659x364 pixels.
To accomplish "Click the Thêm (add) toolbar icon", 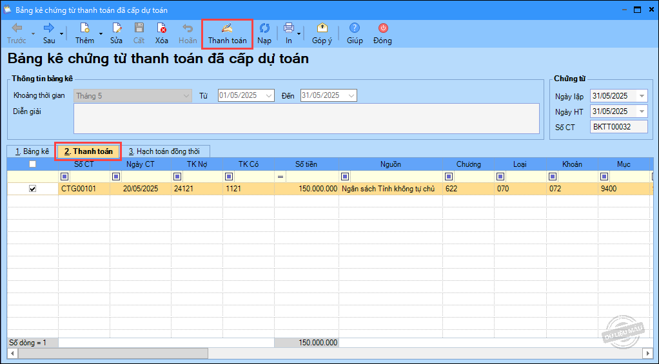I will [84, 28].
